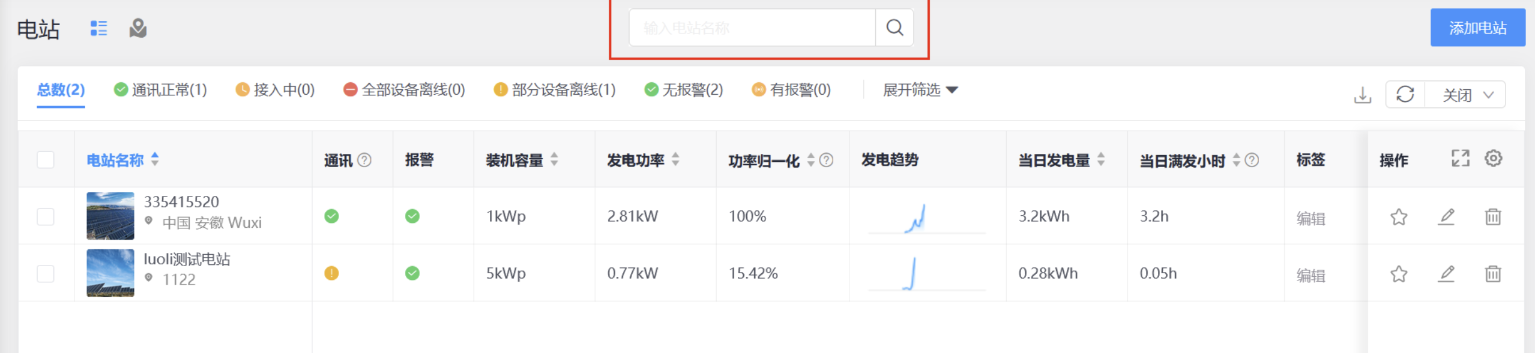Click communication status icon for 335415520
Viewport: 1535px width, 353px height.
tap(331, 216)
